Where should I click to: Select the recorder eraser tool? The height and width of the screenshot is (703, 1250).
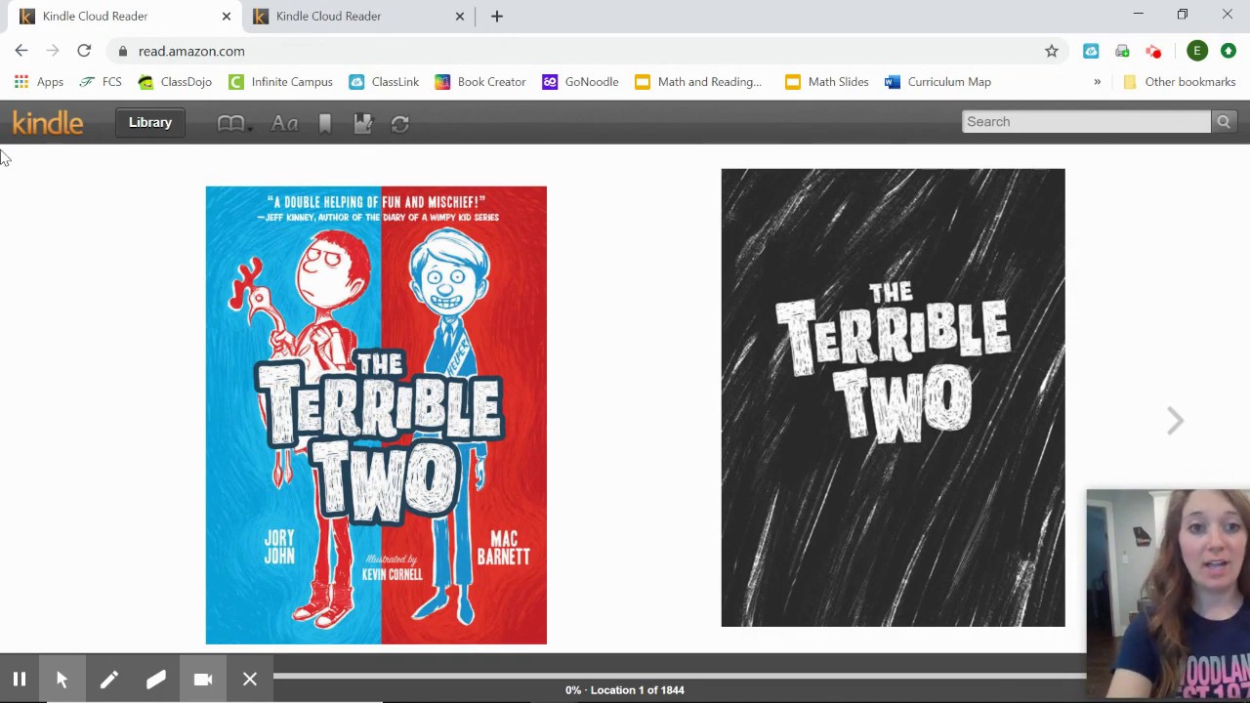(x=156, y=680)
